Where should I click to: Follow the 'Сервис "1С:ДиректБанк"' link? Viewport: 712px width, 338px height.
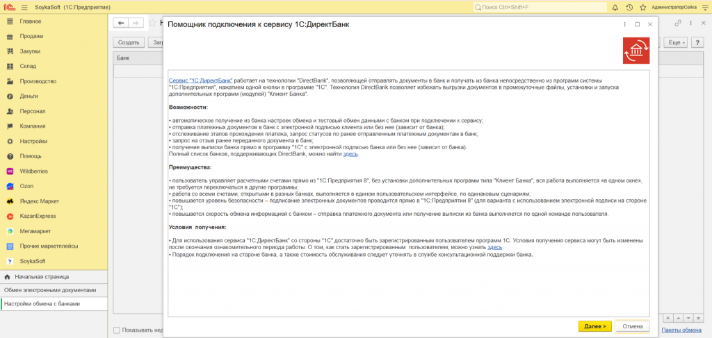(201, 81)
